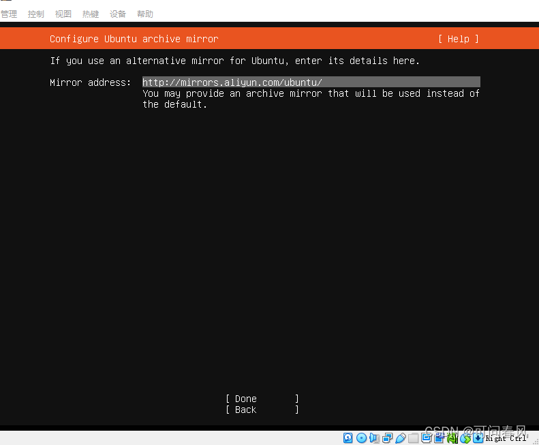Click the audio speaker status icon

click(374, 438)
